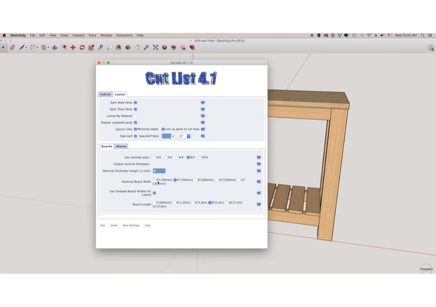Switch to the CutList tab
Image resolution: width=436 pixels, height=307 pixels.
(x=105, y=94)
